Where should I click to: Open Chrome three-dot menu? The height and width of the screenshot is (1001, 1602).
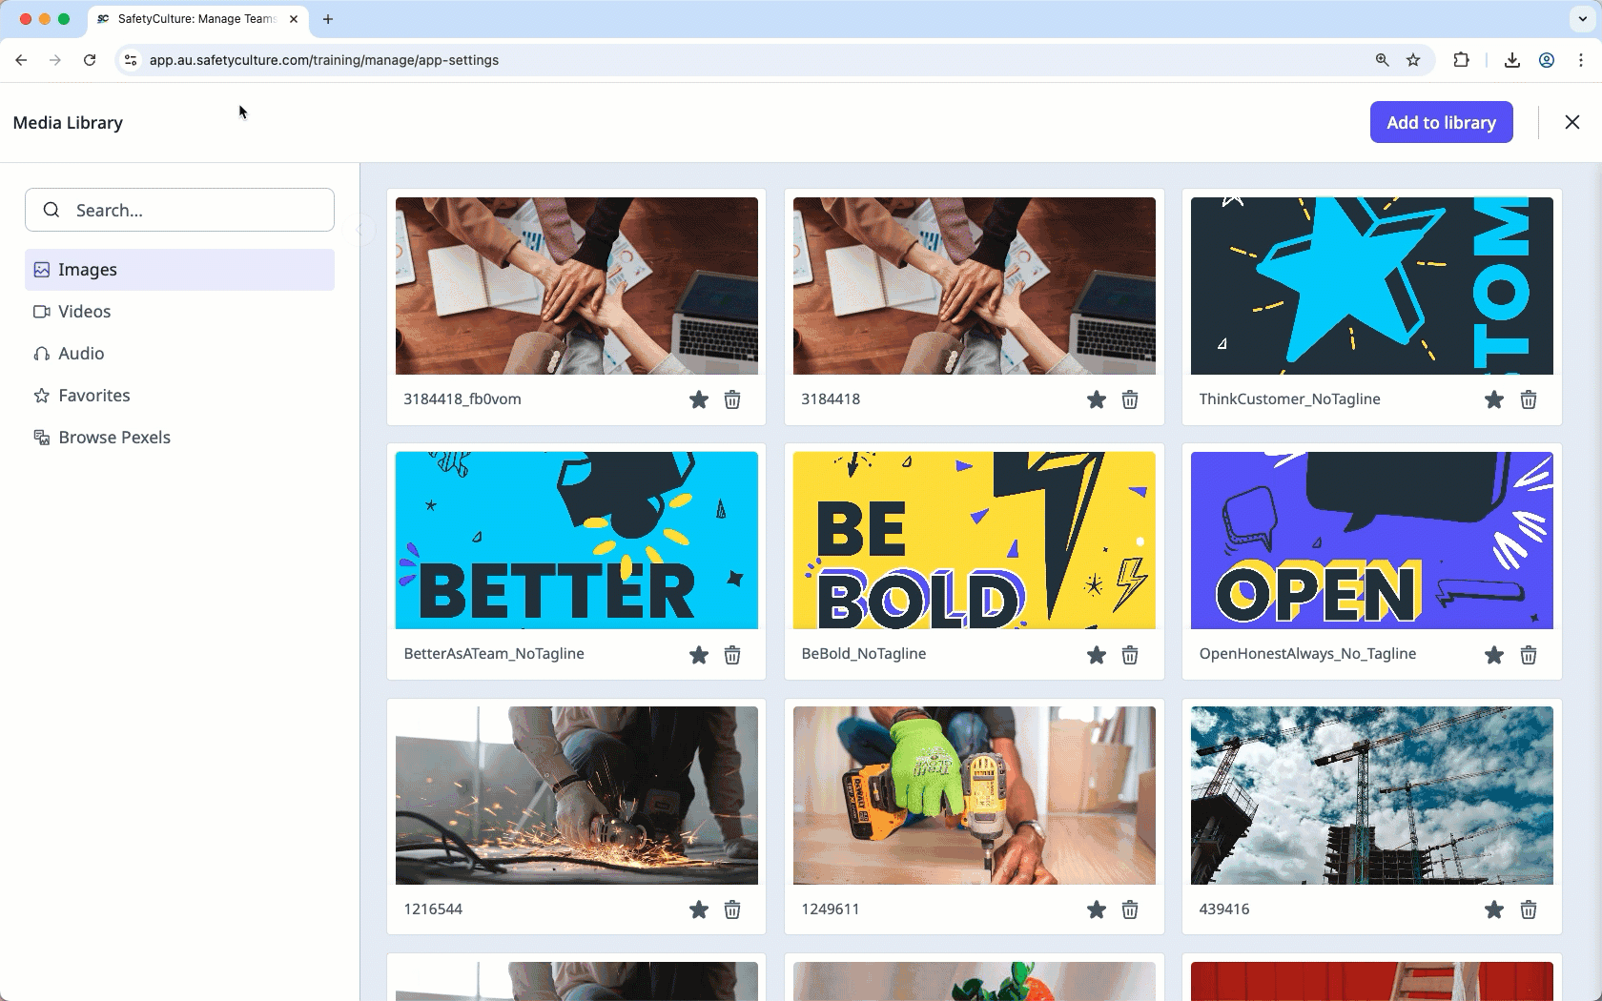coord(1581,60)
